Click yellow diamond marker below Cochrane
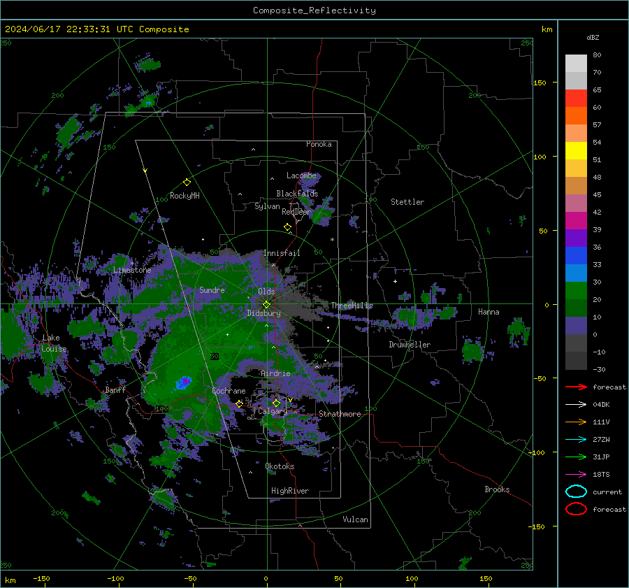Screen dimensions: 629x588 point(240,403)
